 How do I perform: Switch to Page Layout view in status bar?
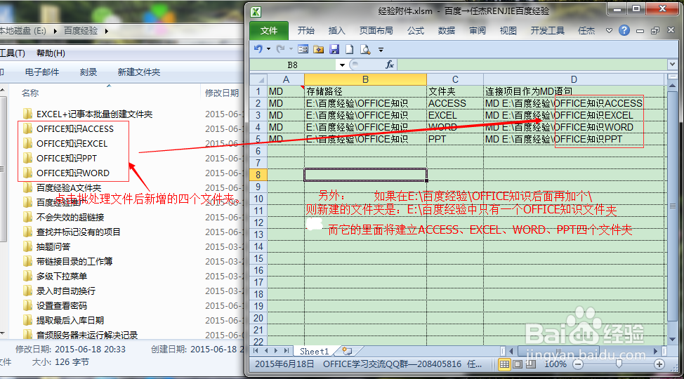[518, 364]
